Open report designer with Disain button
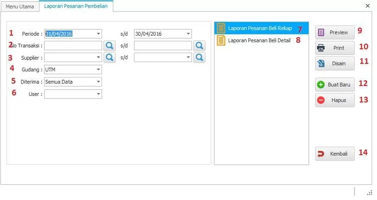 (335, 63)
